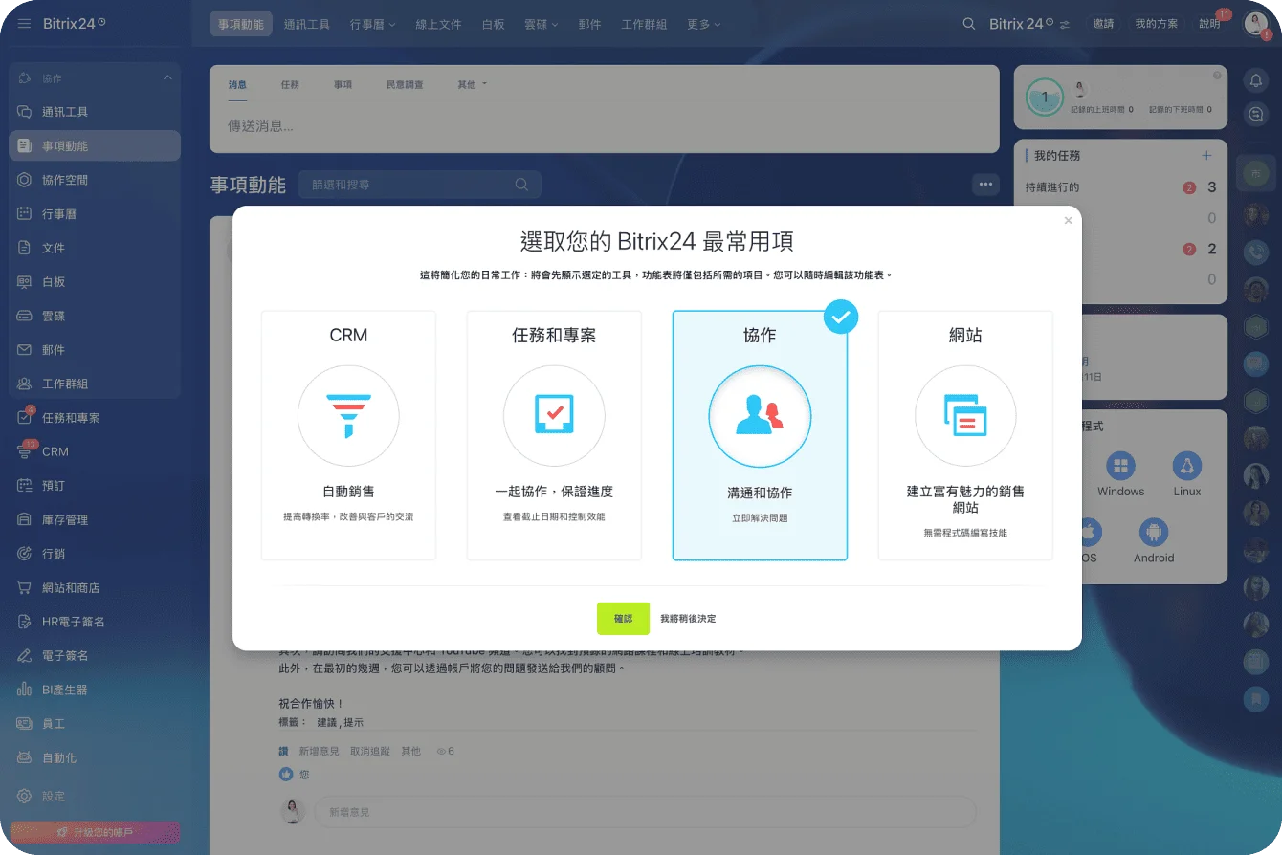Click the 傳送消息 message input field
This screenshot has width=1282, height=855.
(x=604, y=125)
